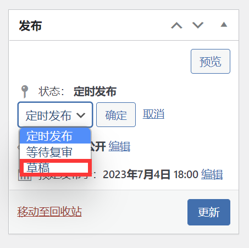Click the key icon beside 状态
Screen dimensions: 249x248
tap(25, 91)
